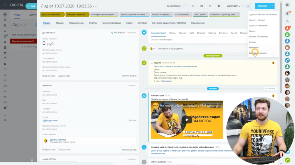Click the phone call icon in header
Screen dimensions: 295x165
pos(193,6)
